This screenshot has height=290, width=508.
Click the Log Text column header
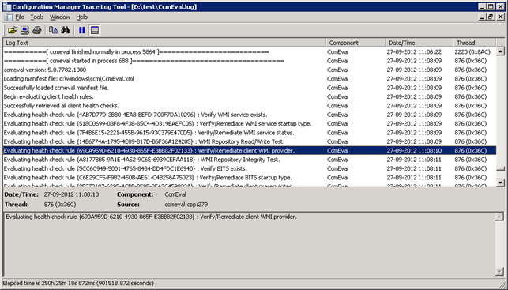click(x=164, y=43)
